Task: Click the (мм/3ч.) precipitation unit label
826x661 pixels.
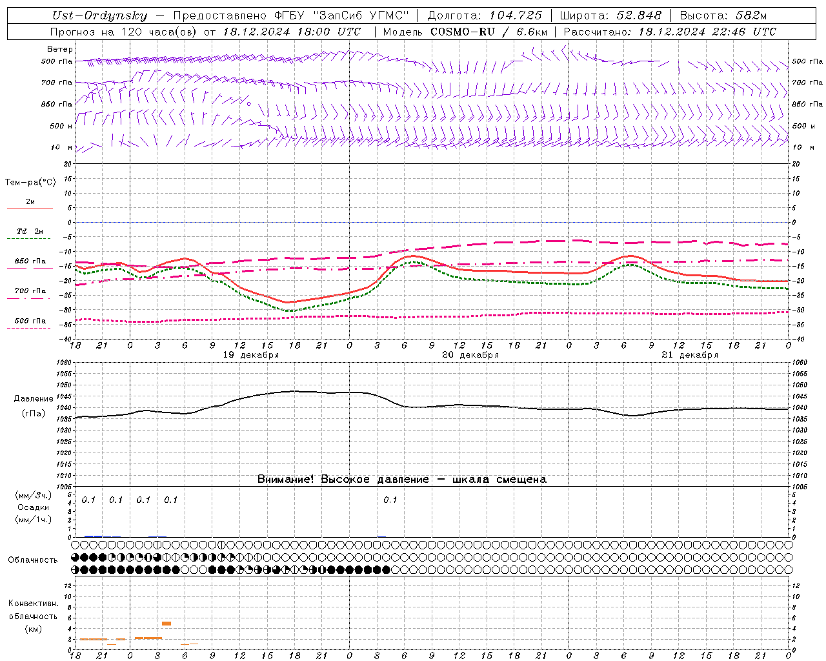Action: [34, 495]
